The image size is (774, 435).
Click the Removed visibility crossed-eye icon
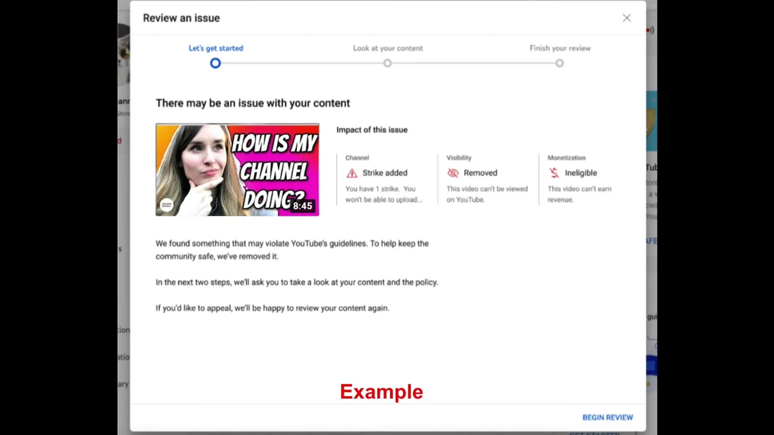453,173
